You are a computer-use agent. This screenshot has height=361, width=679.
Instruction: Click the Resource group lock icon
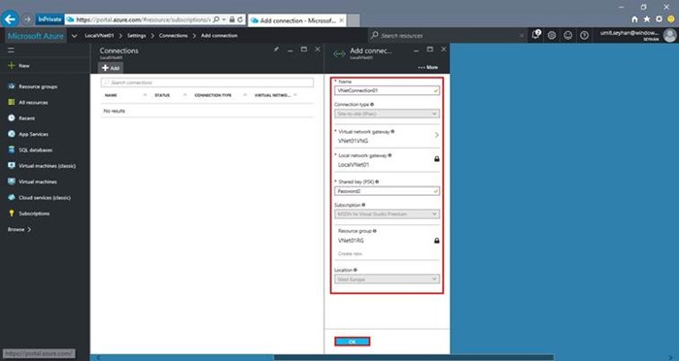pos(436,241)
